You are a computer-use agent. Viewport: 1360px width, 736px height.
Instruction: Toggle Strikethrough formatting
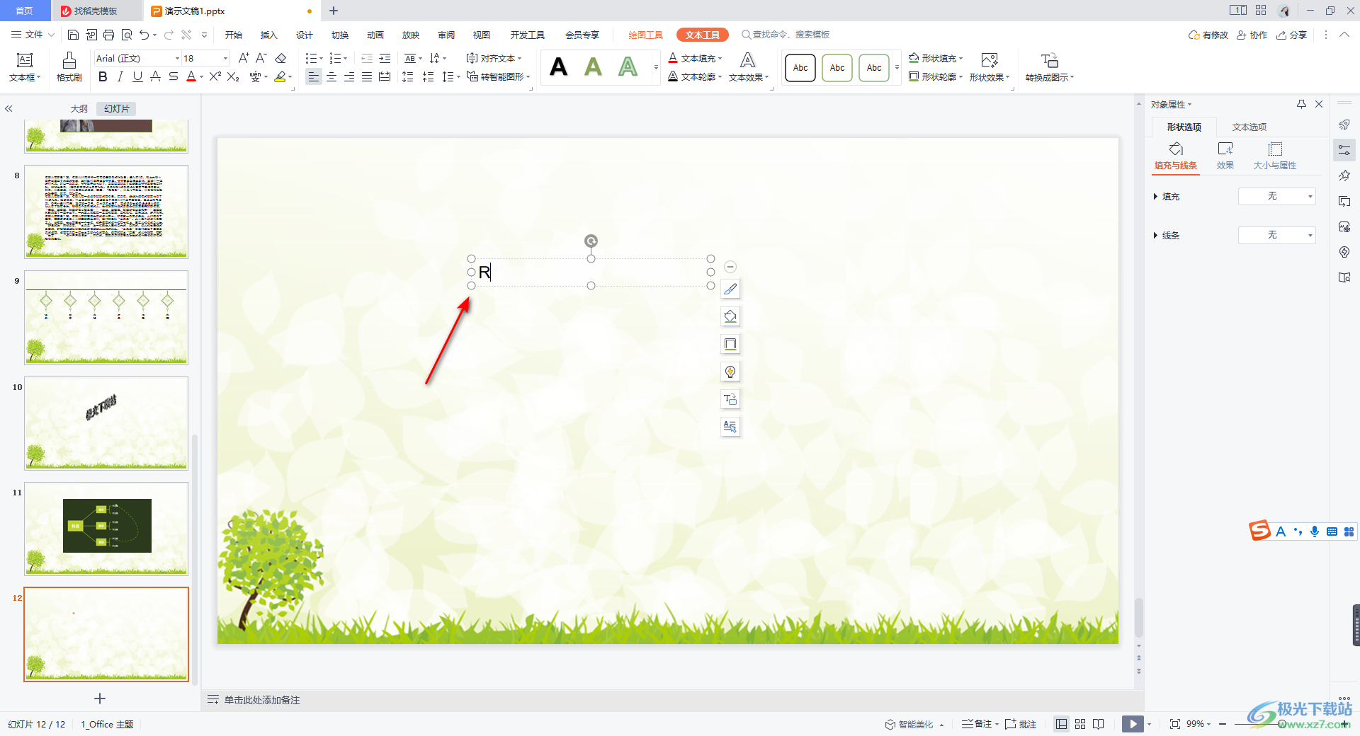174,77
